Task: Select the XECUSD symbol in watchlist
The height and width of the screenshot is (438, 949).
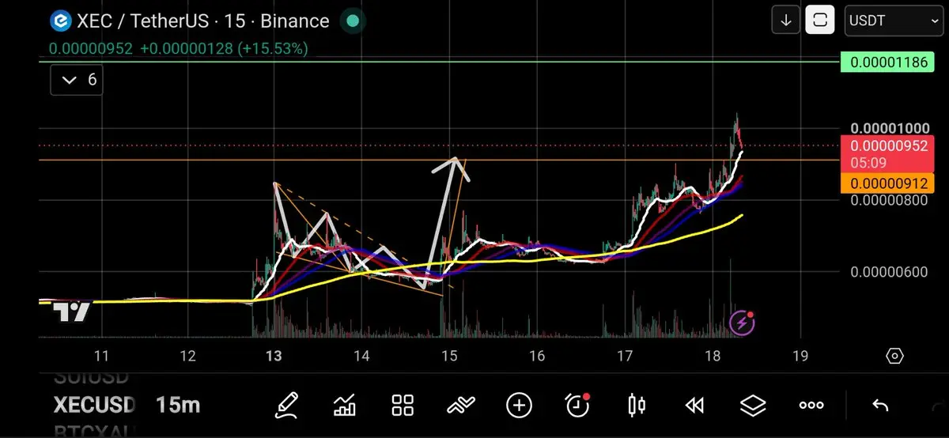Action: pyautogui.click(x=95, y=406)
